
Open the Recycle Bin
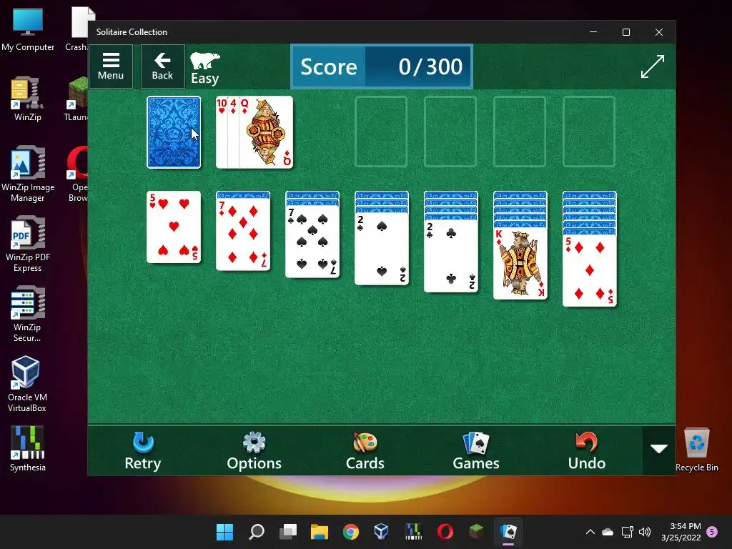(x=696, y=450)
